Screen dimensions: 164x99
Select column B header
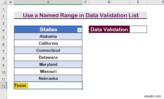[x=48, y=2]
